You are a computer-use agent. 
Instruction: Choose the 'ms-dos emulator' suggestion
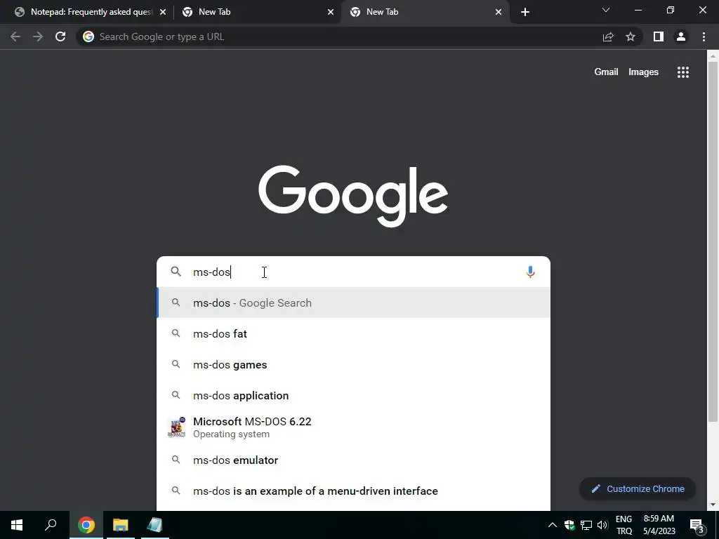[x=353, y=460]
